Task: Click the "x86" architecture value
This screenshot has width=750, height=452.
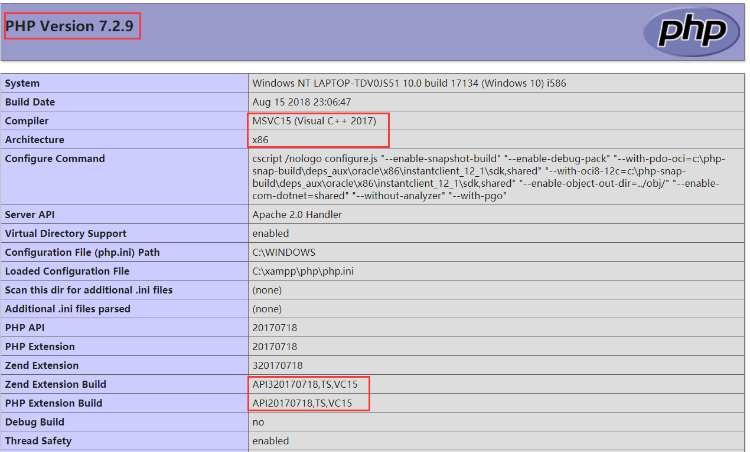Action: coord(260,140)
